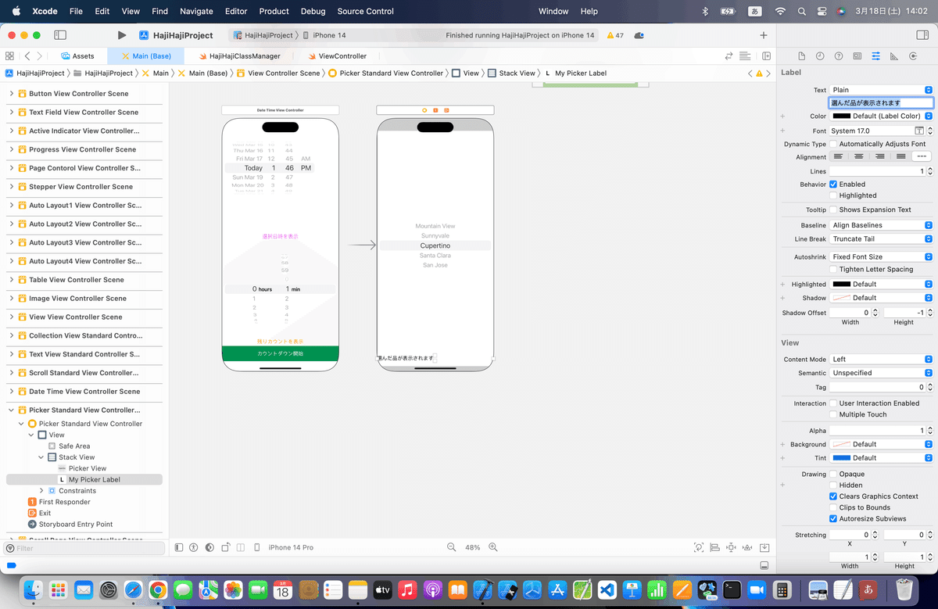This screenshot has height=609, width=938.
Task: Switch to the HajiHajiClassManager tab
Action: click(239, 56)
